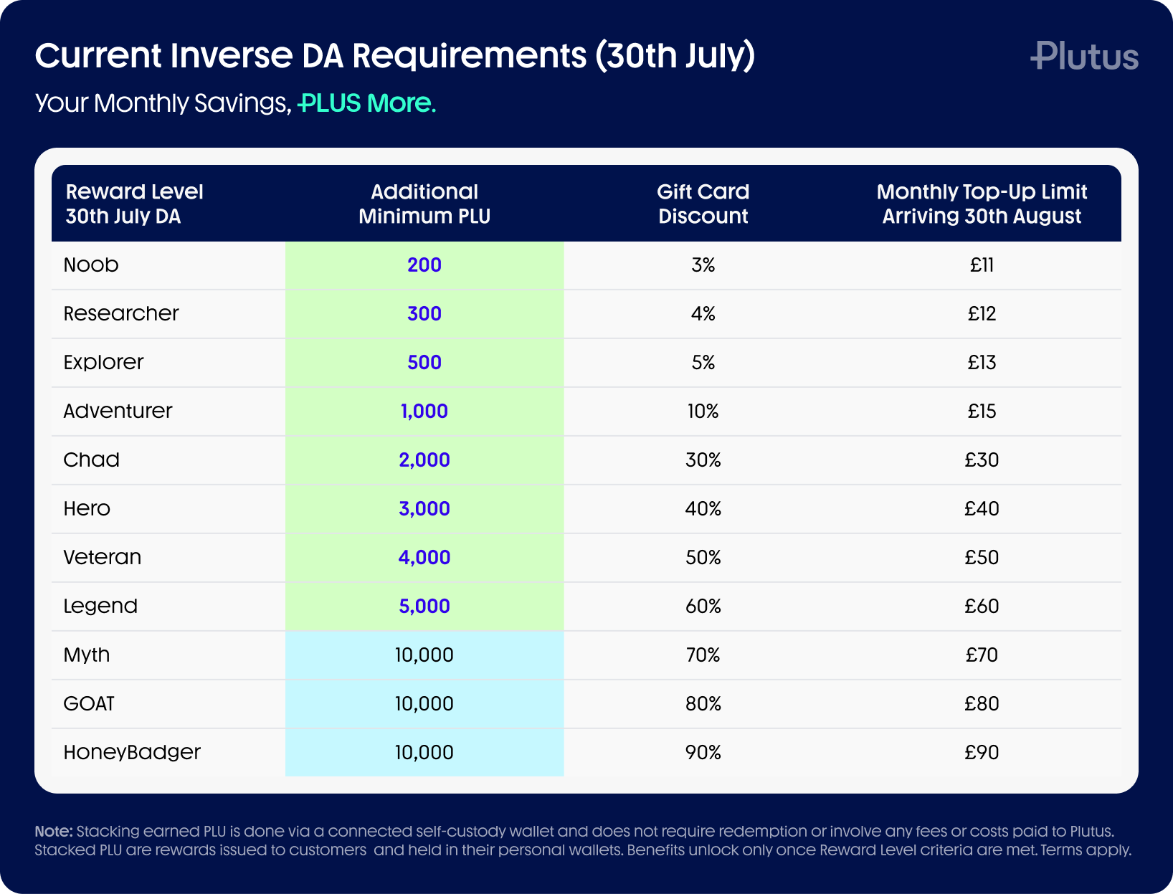The width and height of the screenshot is (1173, 894).
Task: Click the 50% gift card discount
Action: [703, 557]
